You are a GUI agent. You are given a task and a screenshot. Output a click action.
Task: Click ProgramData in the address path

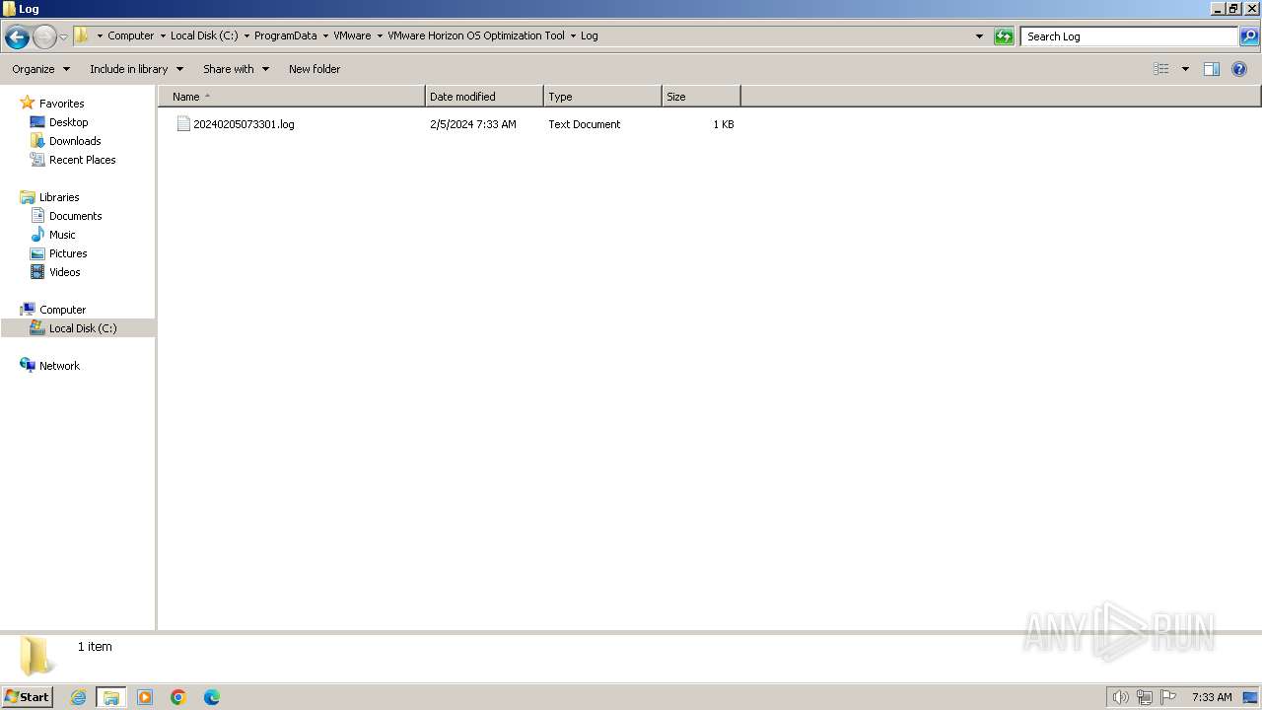pyautogui.click(x=285, y=35)
